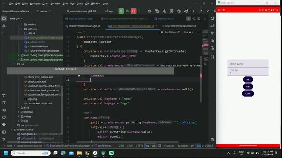The image size is (282, 158).
Task: Click the Debug app bug icon
Action: (127, 11)
